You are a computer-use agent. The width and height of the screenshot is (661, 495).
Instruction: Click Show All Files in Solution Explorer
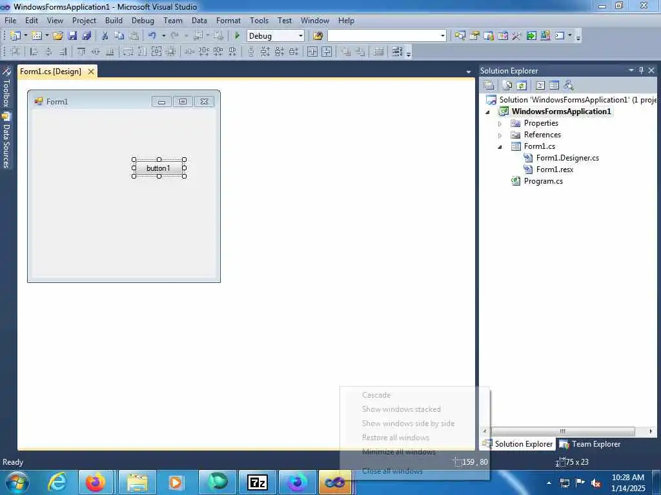(x=507, y=86)
